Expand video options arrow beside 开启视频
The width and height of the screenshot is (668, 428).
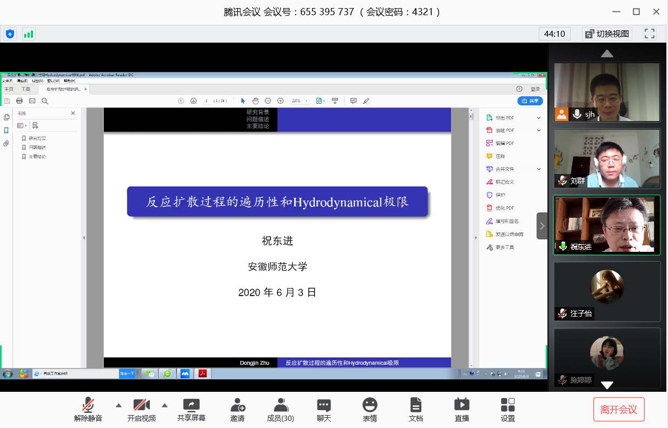point(165,405)
